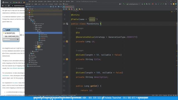The width and height of the screenshot is (178, 100).
Task: Click the yellow avatar icon at top right
Action: 174,4
